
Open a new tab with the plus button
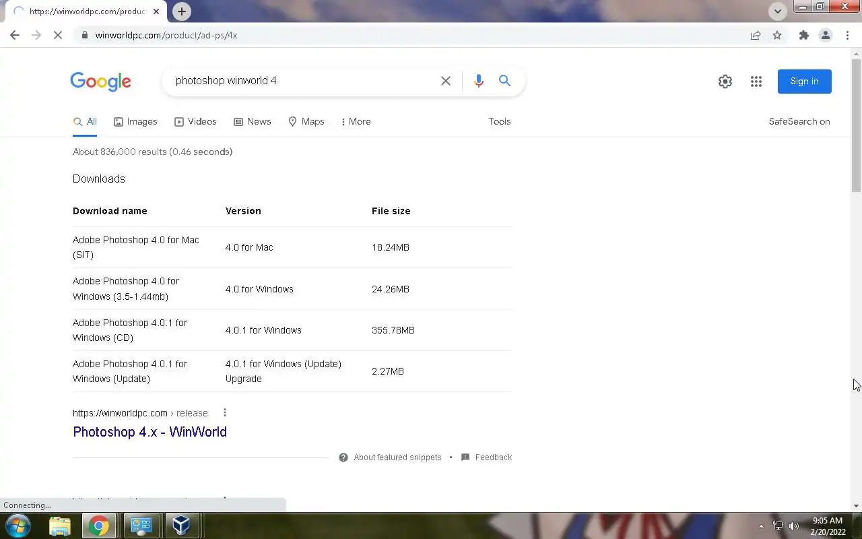click(x=181, y=11)
